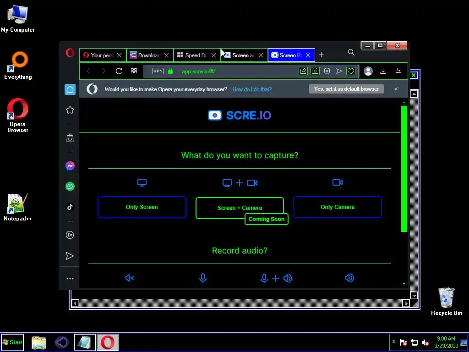This screenshot has width=469, height=352.
Task: Click the SCRE.IO logo
Action: click(240, 115)
